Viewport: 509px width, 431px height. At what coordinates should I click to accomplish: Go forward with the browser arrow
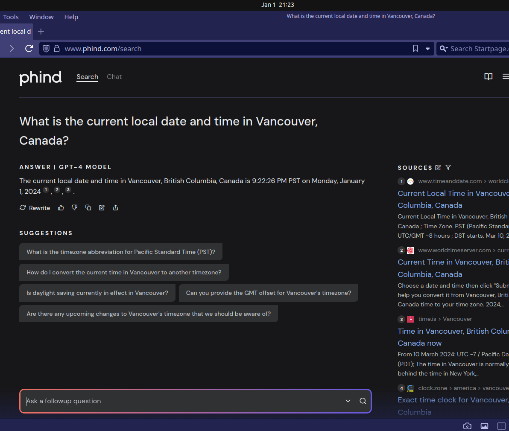pyautogui.click(x=12, y=49)
